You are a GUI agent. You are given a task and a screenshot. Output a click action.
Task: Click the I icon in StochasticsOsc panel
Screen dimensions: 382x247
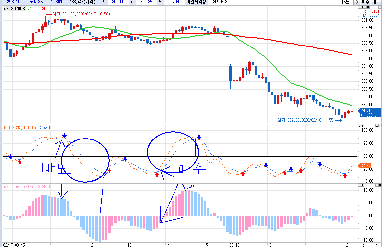point(363,186)
